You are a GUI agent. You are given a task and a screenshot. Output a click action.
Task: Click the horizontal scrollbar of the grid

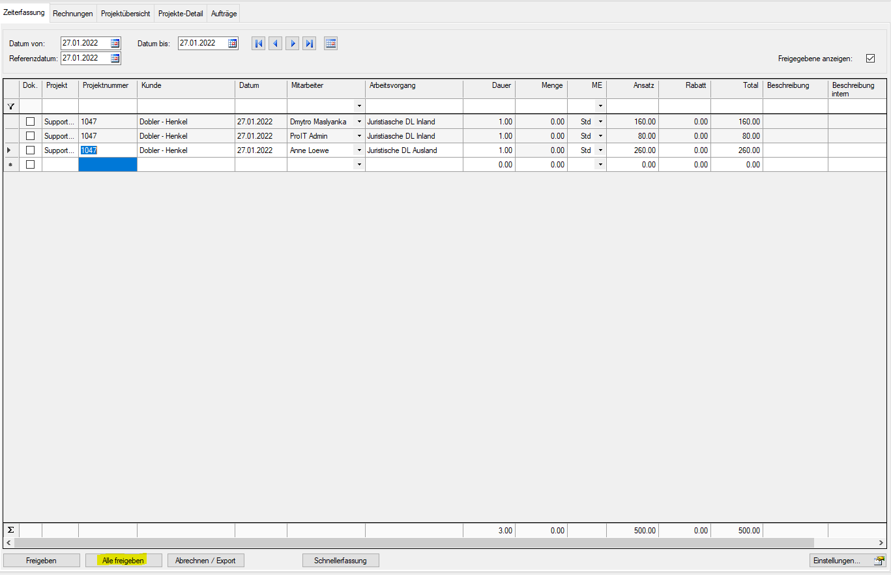[x=414, y=542]
